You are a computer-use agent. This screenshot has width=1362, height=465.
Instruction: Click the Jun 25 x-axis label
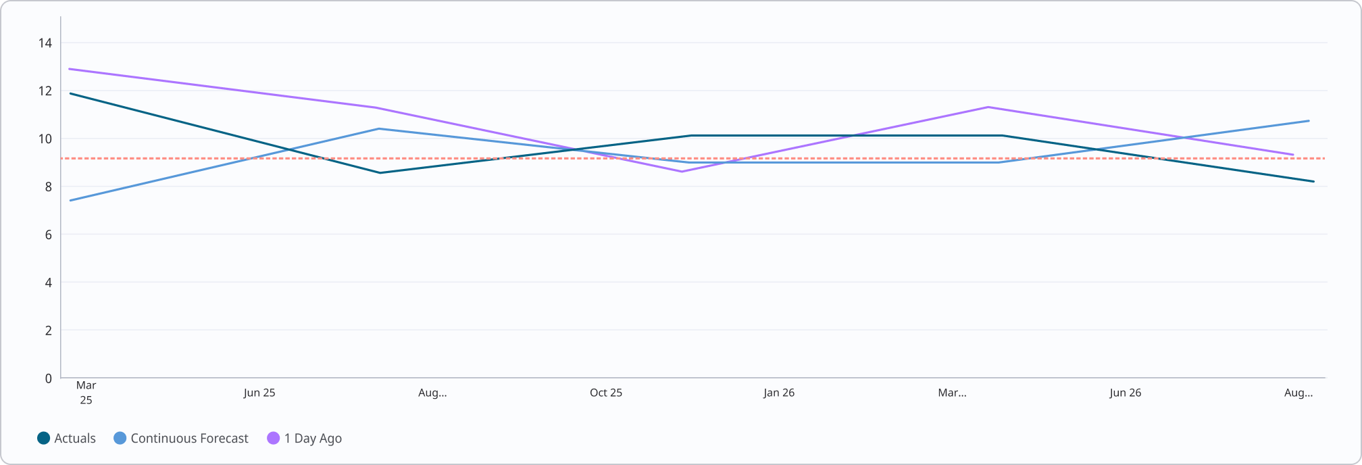pos(259,393)
